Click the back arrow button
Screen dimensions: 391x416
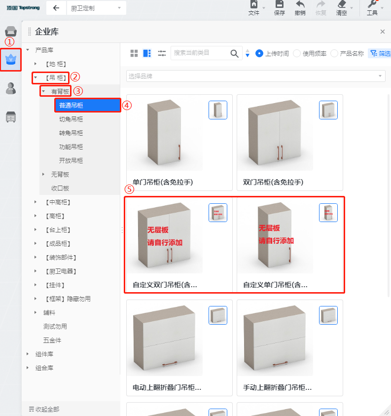(x=56, y=8)
